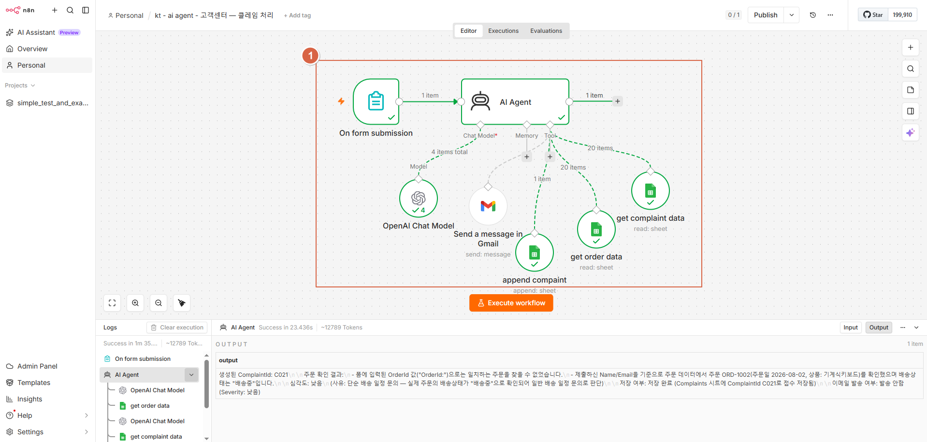Screen dimensions: 927x442
Task: Zoom in on the canvas
Action: 135,303
